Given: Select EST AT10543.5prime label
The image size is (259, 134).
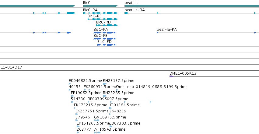Looking at the screenshot, I should tap(110, 129).
